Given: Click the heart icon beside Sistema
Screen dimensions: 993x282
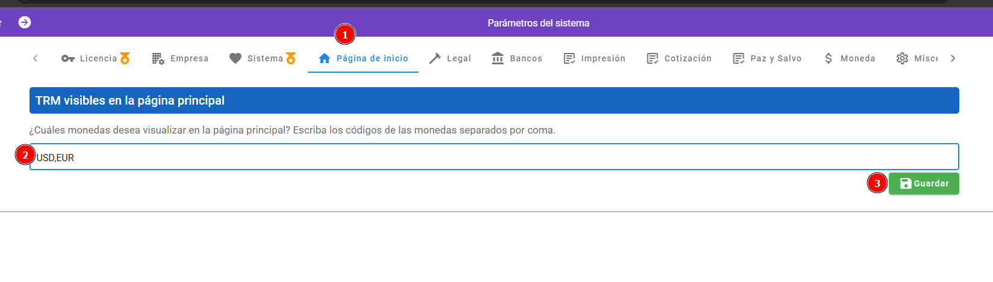Looking at the screenshot, I should pyautogui.click(x=235, y=58).
